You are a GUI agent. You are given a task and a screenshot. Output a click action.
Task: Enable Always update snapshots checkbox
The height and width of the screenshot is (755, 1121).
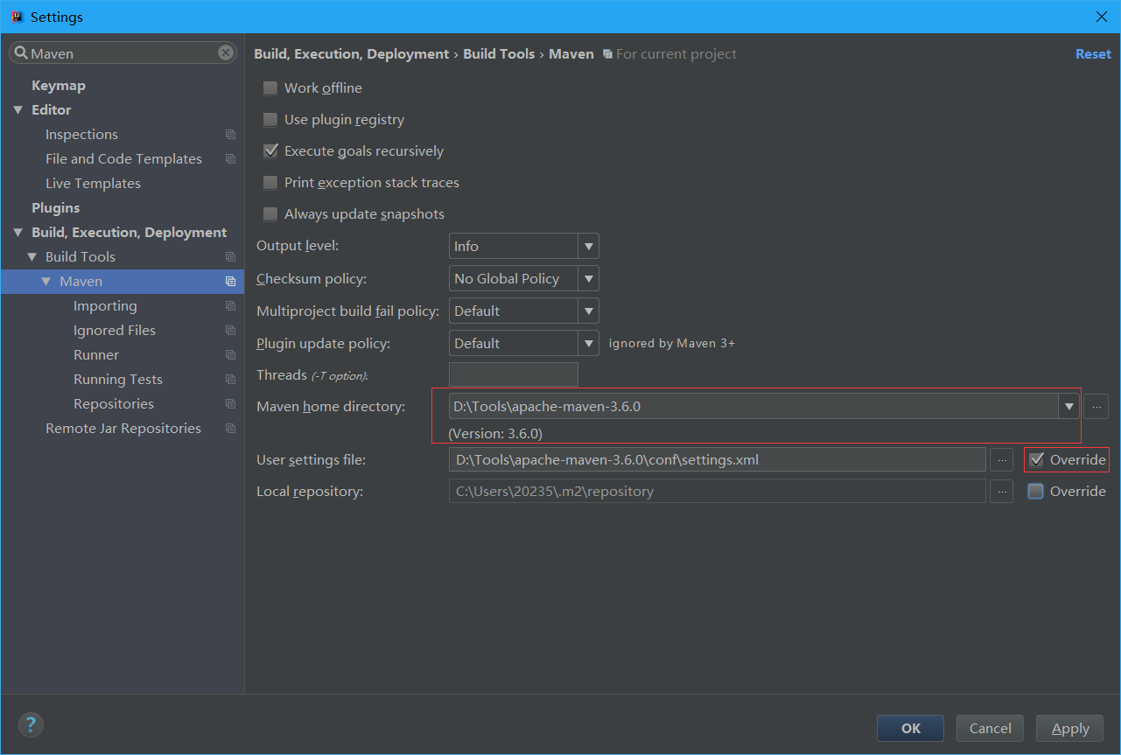click(x=270, y=214)
